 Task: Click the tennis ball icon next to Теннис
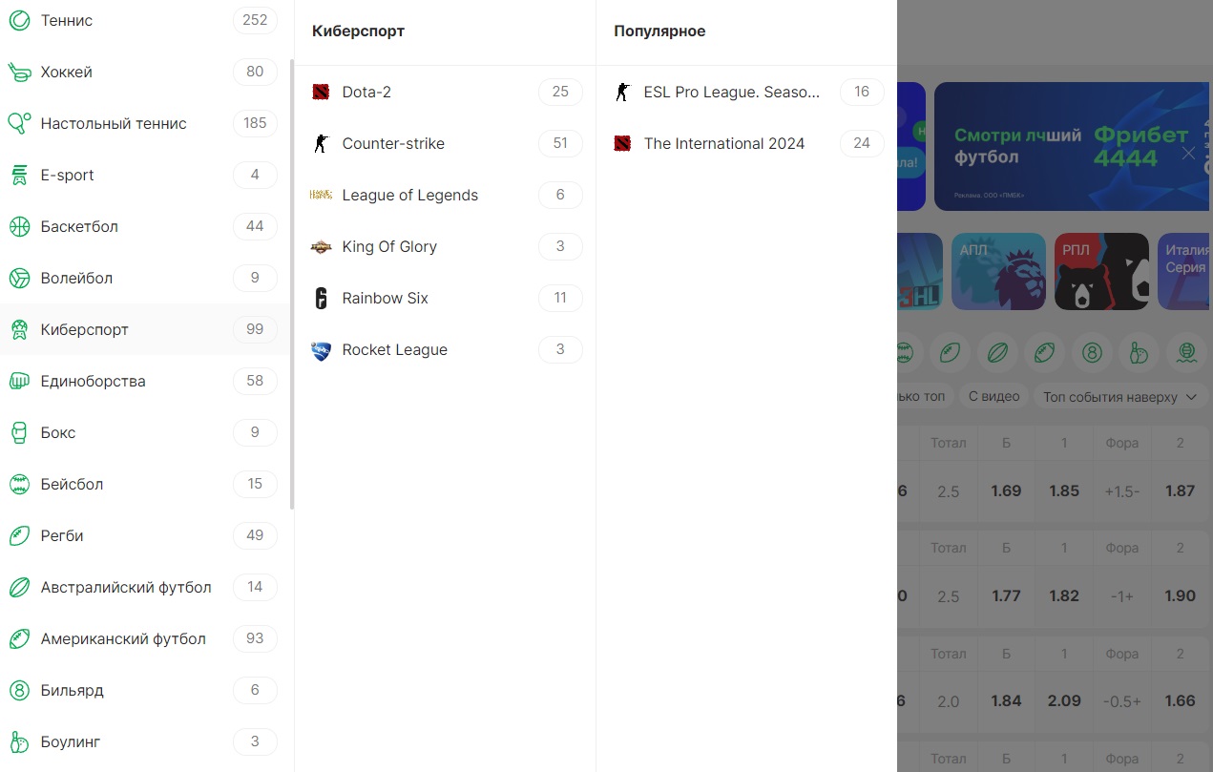[x=19, y=20]
